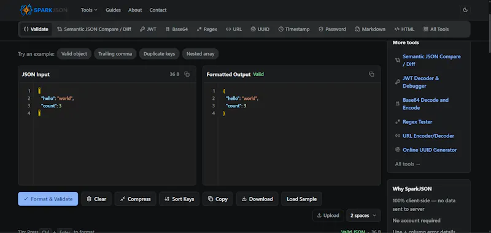Open the Guides page

[x=113, y=10]
